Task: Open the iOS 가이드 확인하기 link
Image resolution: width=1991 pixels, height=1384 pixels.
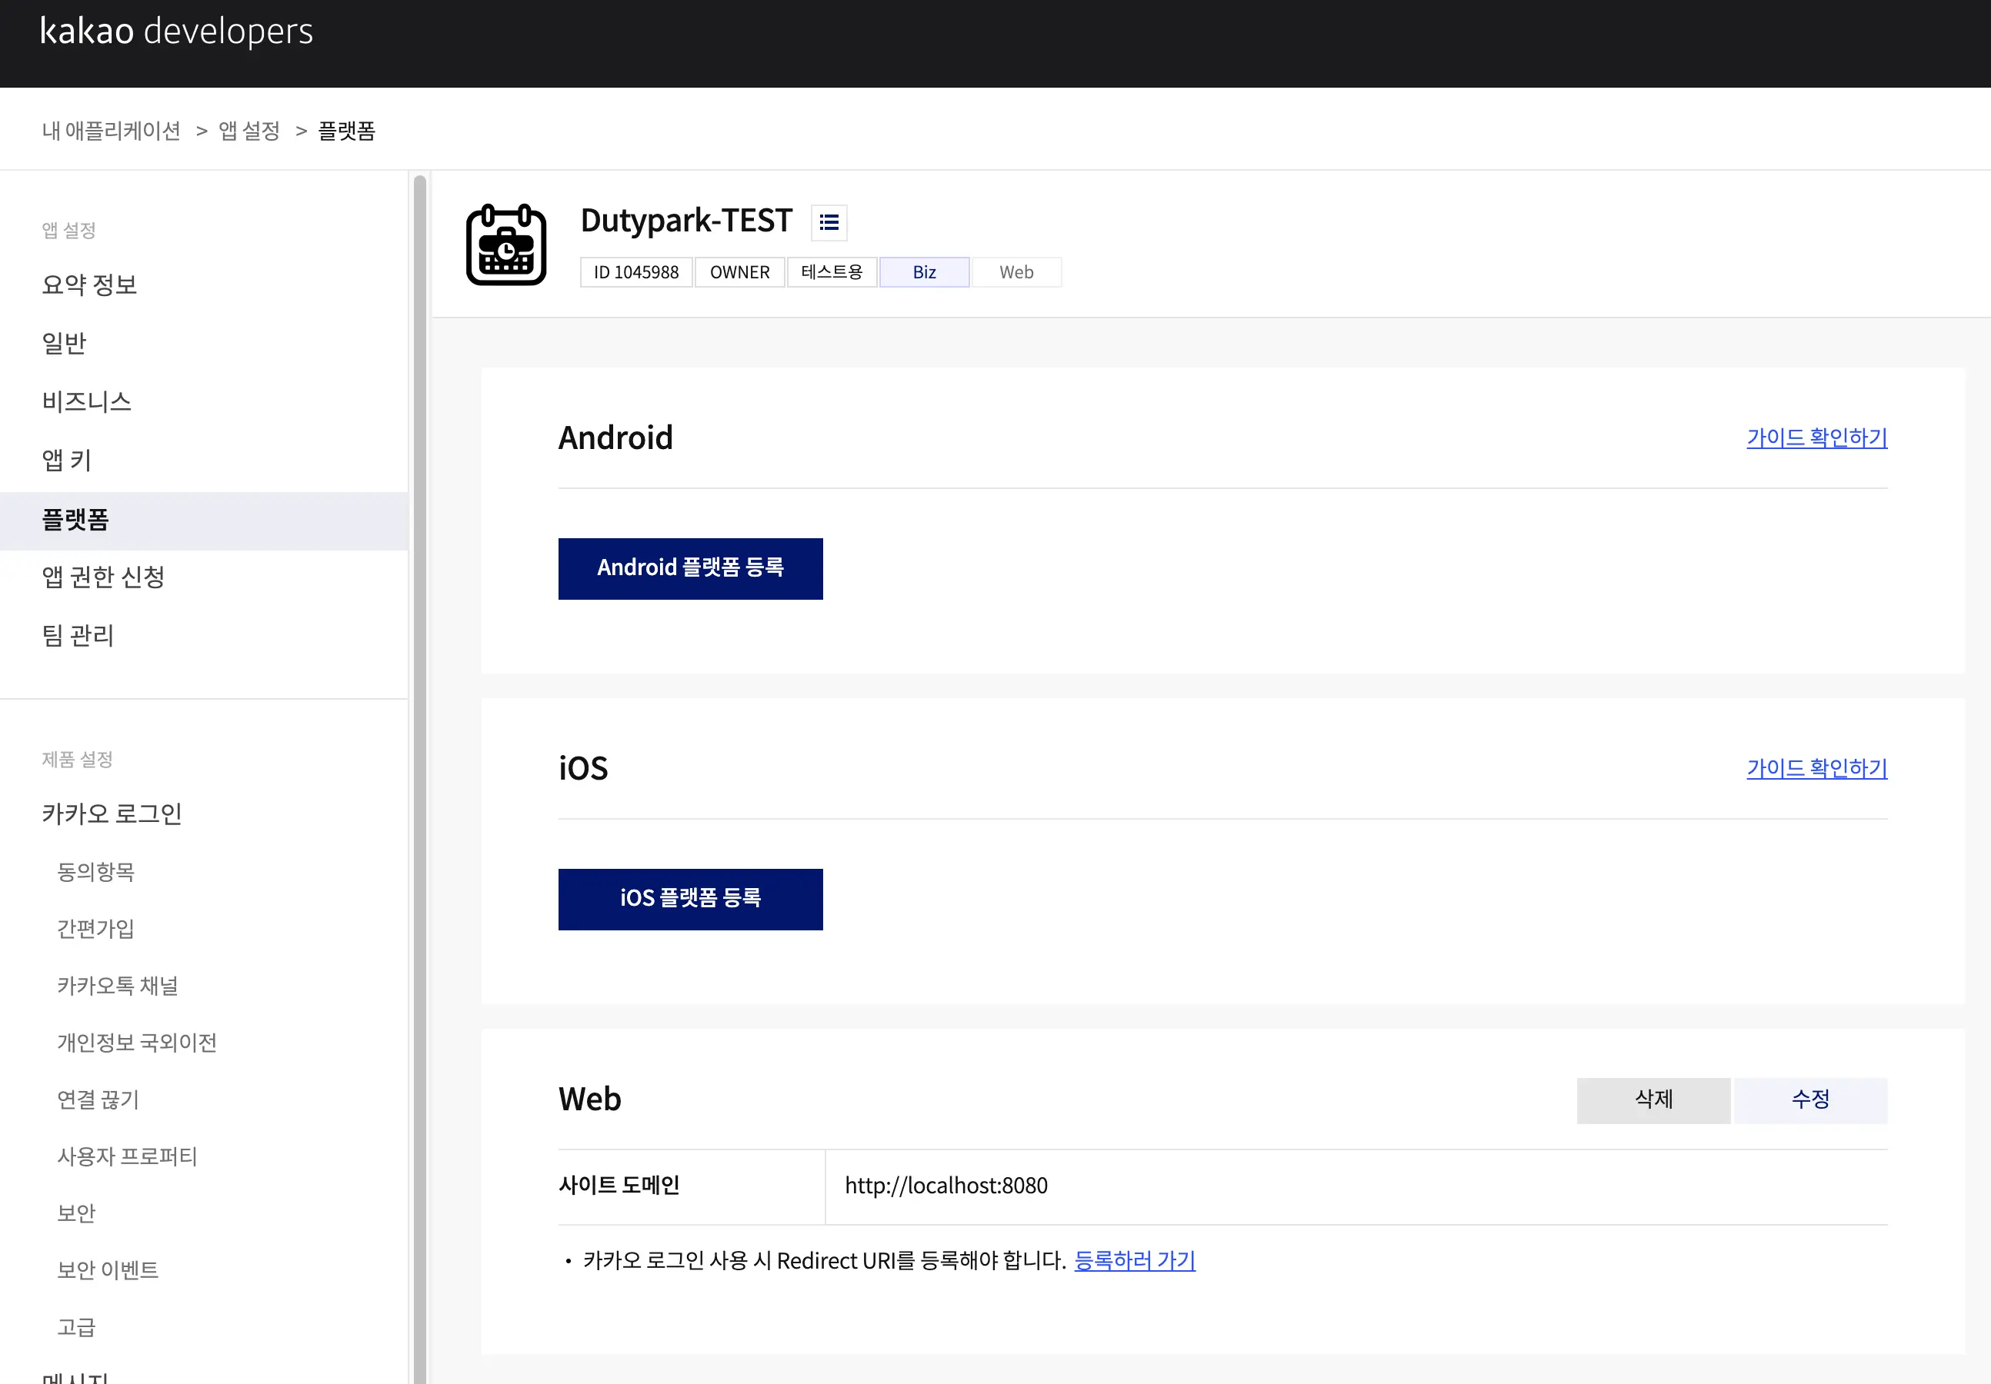Action: tap(1816, 768)
